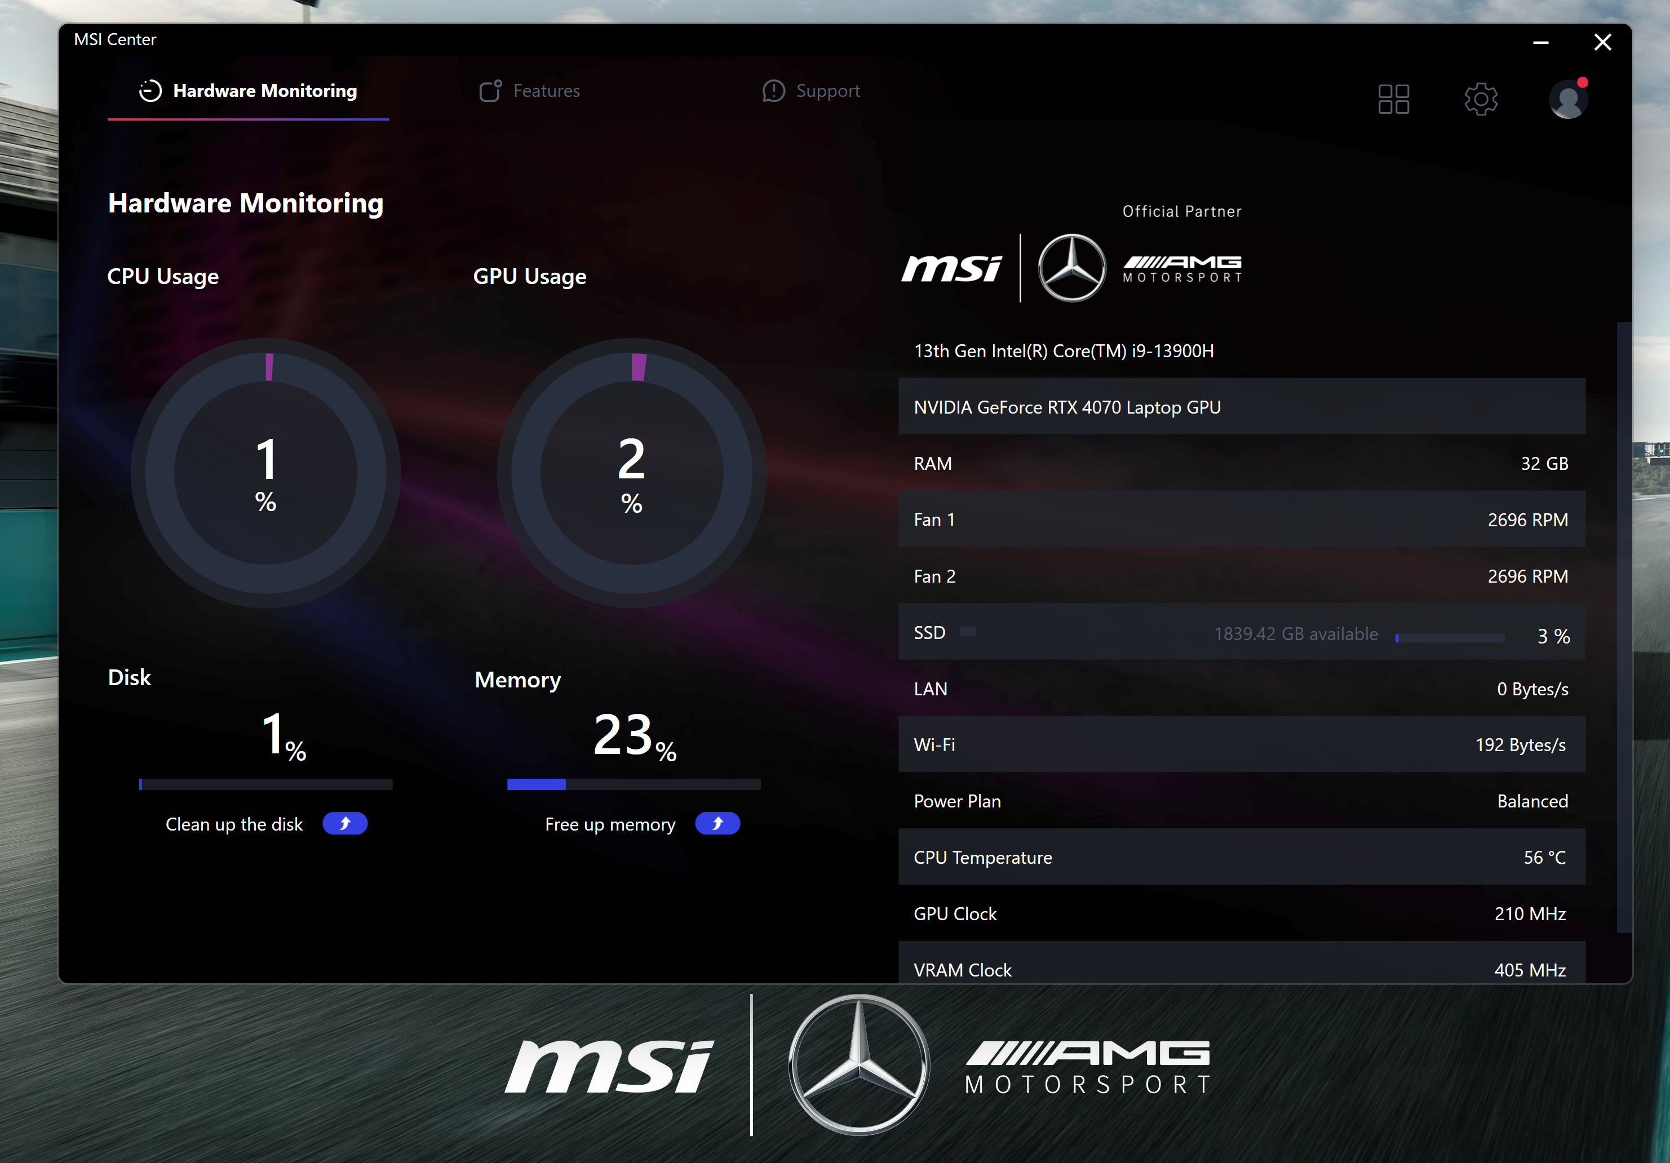
Task: Click the Mercedes star logo in MSI Center
Action: coord(1071,268)
